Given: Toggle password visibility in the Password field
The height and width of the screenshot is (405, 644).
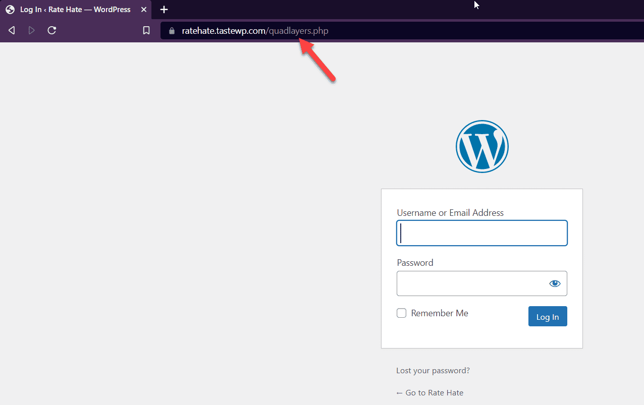Looking at the screenshot, I should pyautogui.click(x=555, y=283).
